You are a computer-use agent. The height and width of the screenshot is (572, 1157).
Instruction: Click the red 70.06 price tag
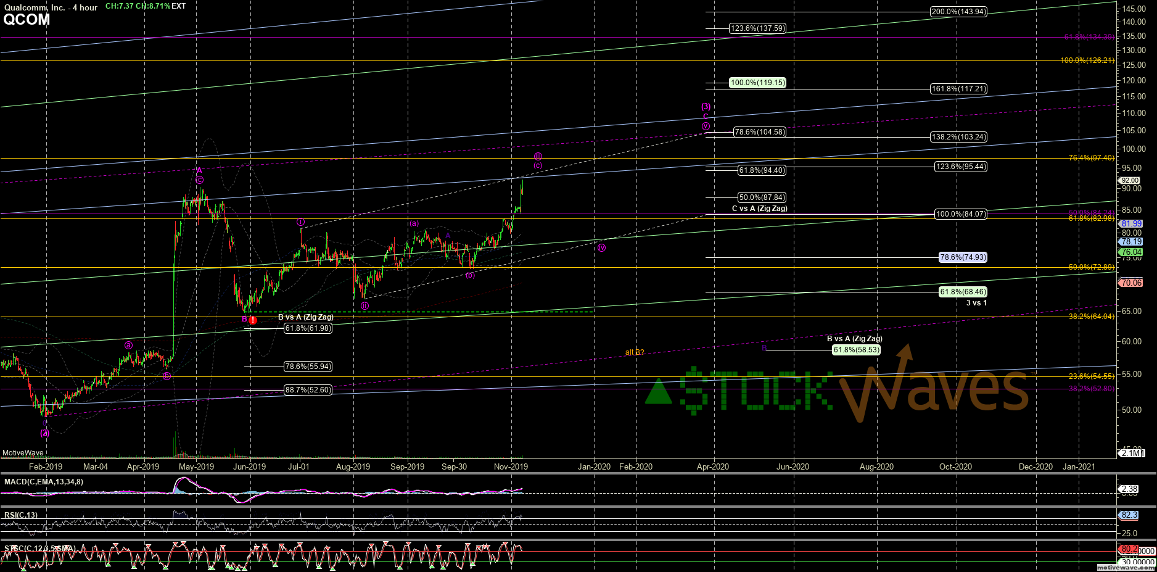1132,283
